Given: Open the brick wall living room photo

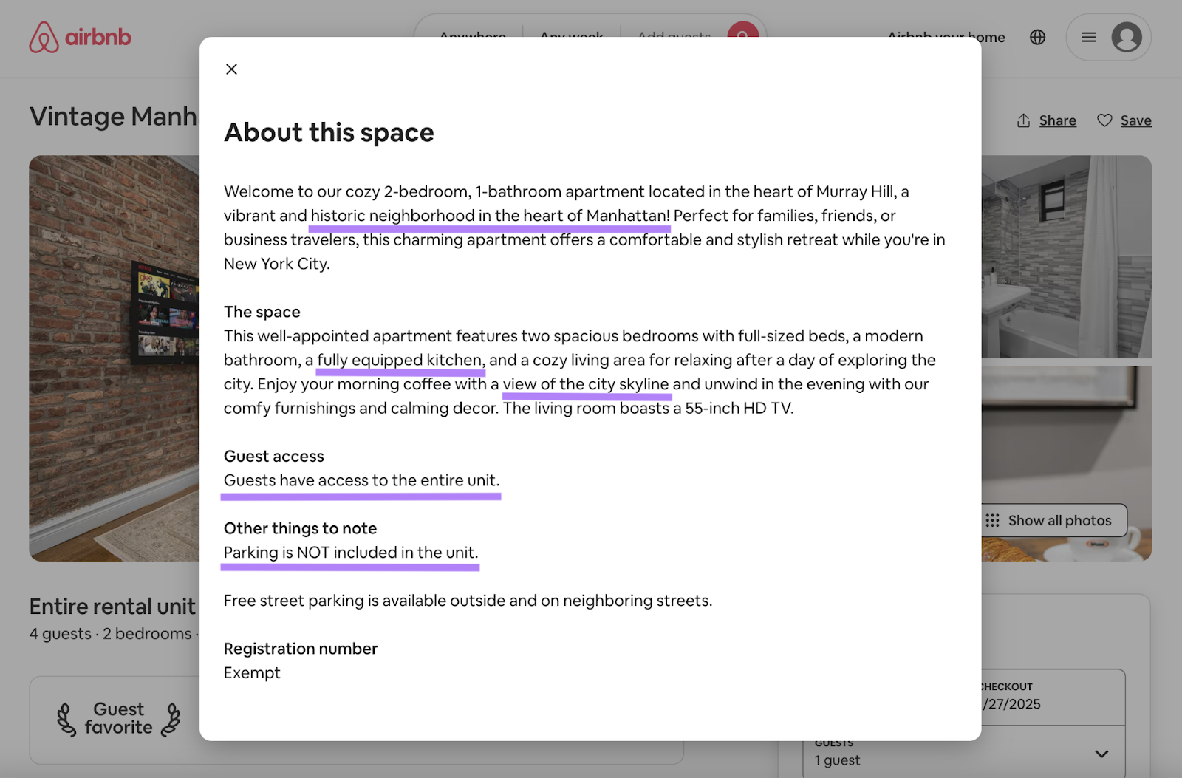Looking at the screenshot, I should coord(114,358).
